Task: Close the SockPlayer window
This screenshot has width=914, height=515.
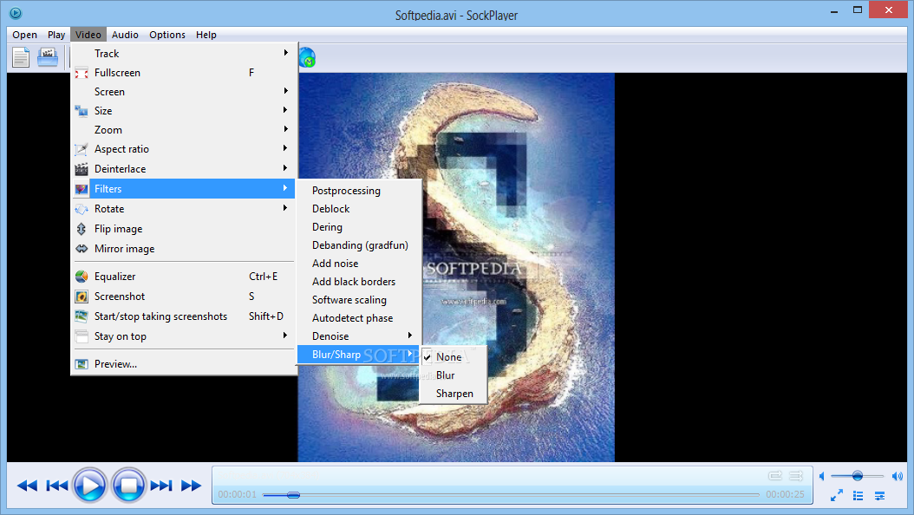Action: pyautogui.click(x=888, y=10)
